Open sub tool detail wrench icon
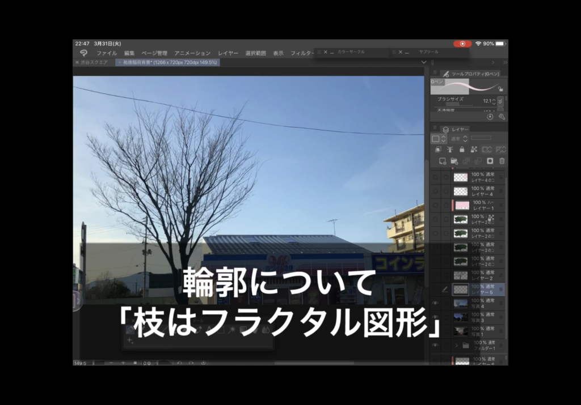This screenshot has height=405, width=581. (502, 117)
